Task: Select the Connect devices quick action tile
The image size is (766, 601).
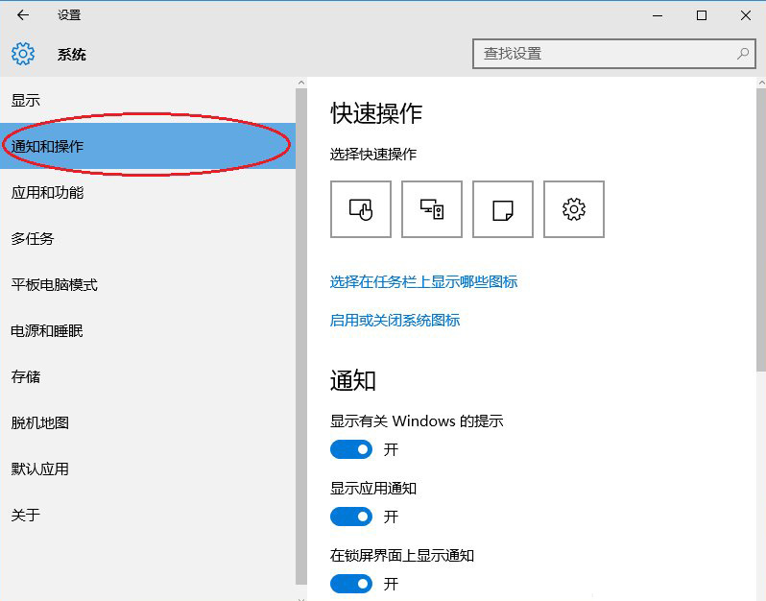Action: coord(432,209)
